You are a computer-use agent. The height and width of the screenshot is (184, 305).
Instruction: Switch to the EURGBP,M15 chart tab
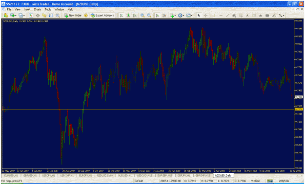point(165,175)
